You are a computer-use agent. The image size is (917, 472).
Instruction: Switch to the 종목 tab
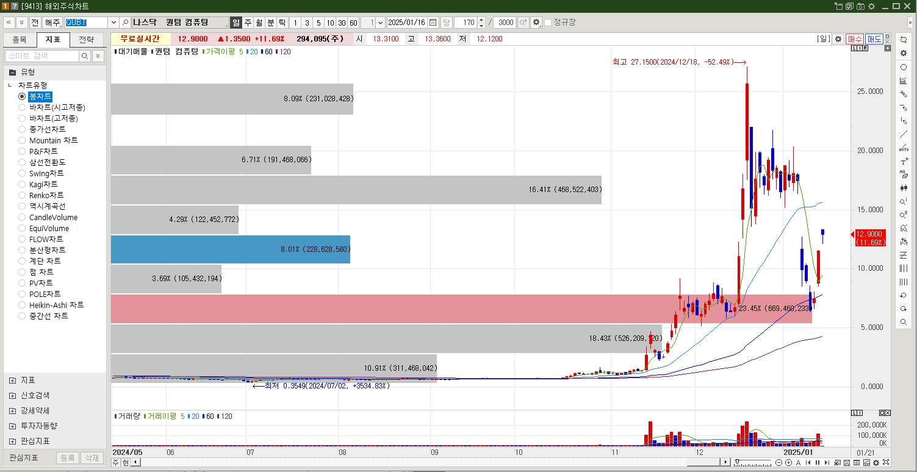[20, 40]
